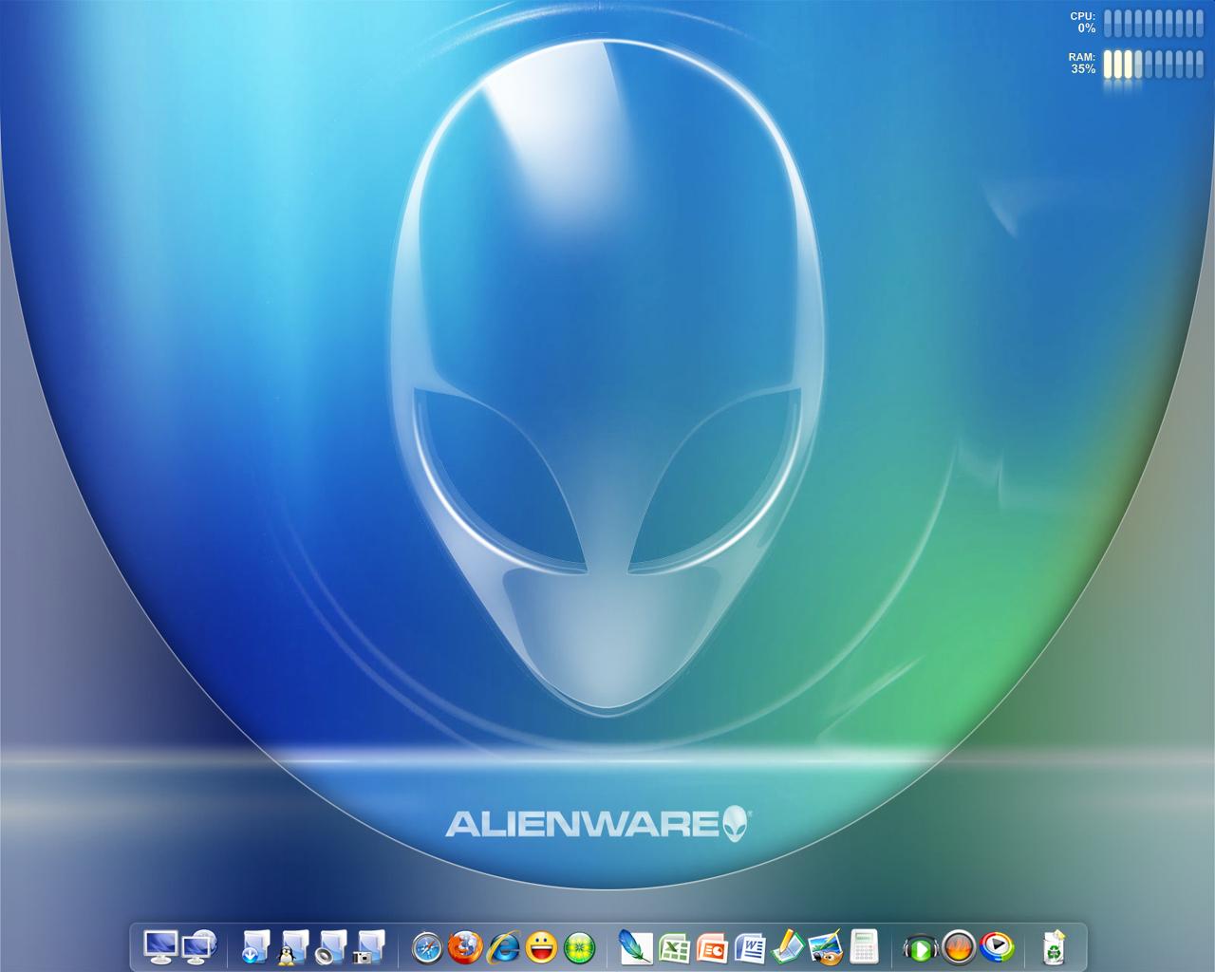Open the music folder with speaker
1215x972 pixels.
pos(331,946)
